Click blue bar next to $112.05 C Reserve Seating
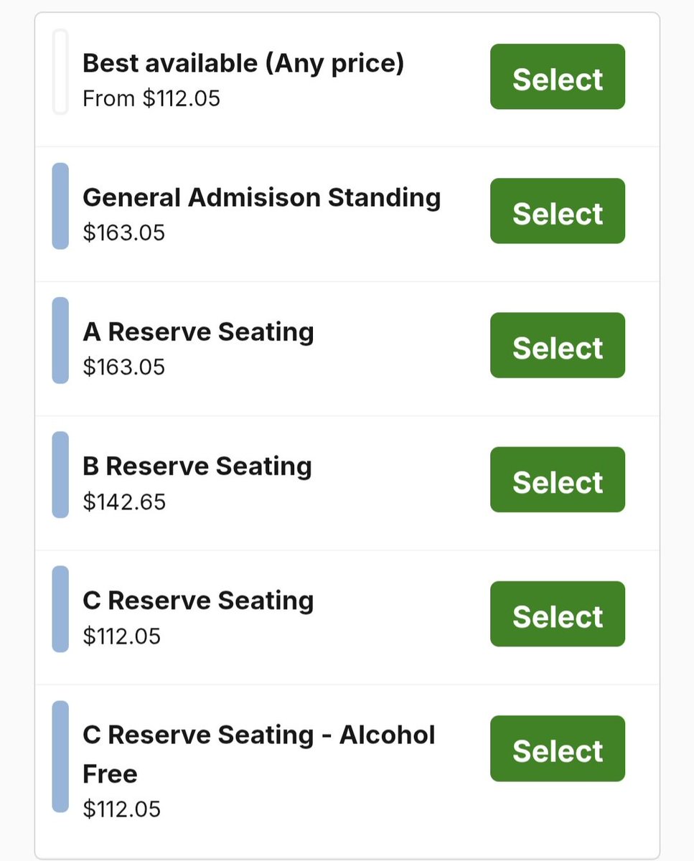Viewport: 694px width, 861px height. [60, 608]
